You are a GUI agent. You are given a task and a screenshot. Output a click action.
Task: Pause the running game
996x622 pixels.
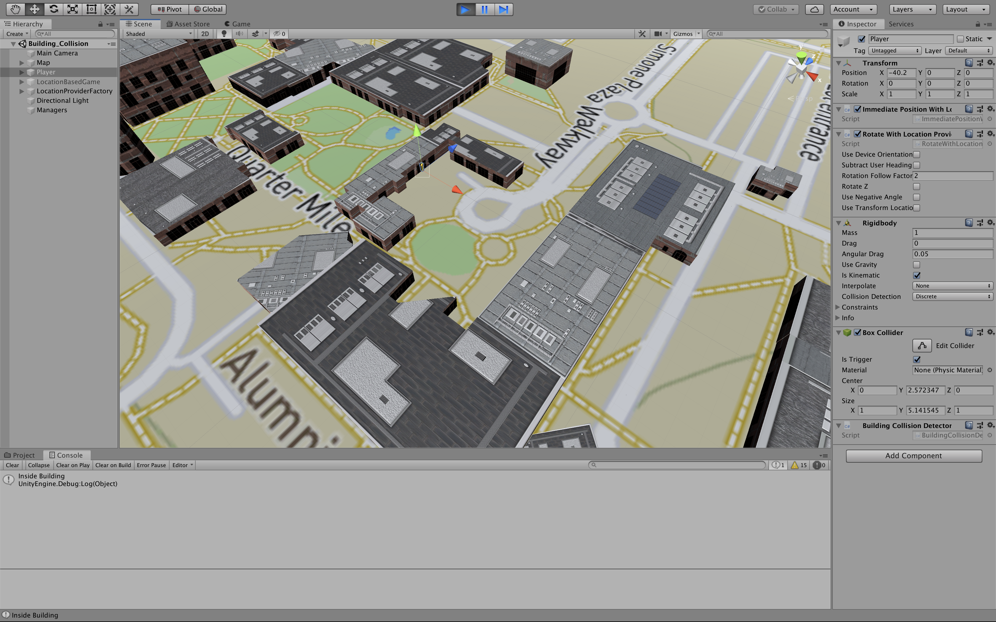(484, 9)
